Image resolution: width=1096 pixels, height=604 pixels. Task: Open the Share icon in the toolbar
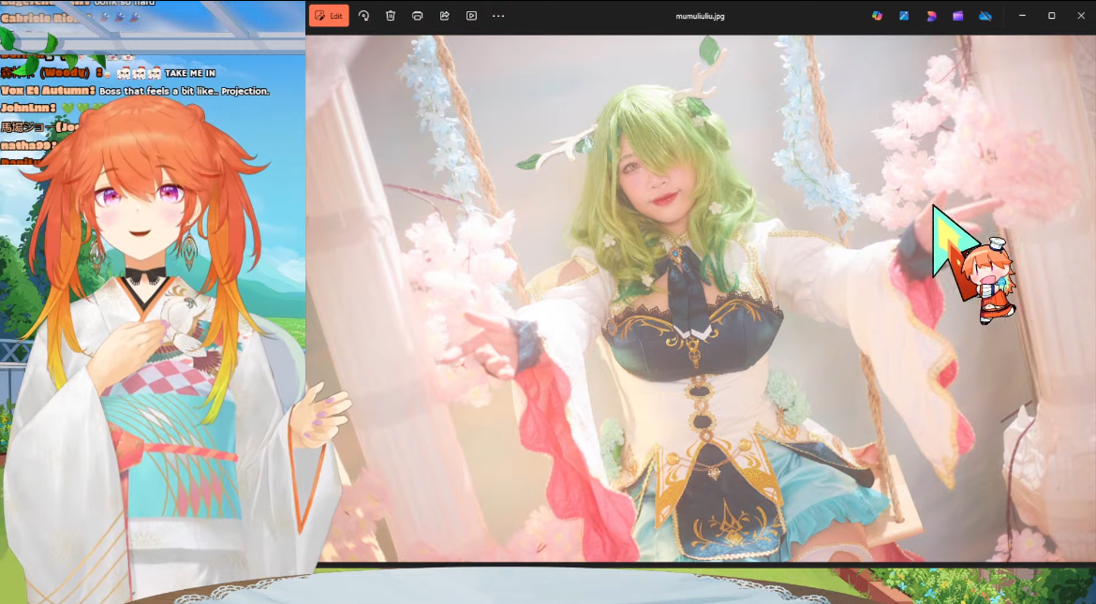pyautogui.click(x=445, y=15)
